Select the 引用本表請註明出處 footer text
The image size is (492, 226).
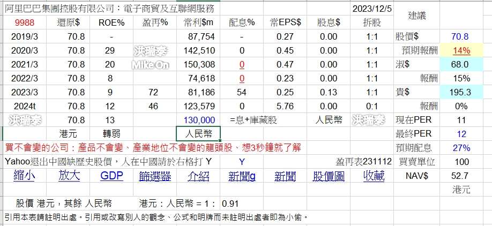pyautogui.click(x=156, y=217)
